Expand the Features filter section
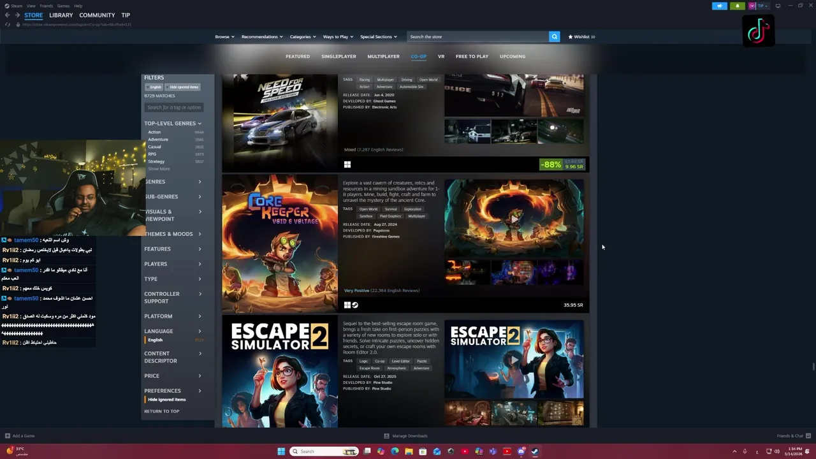 173,249
